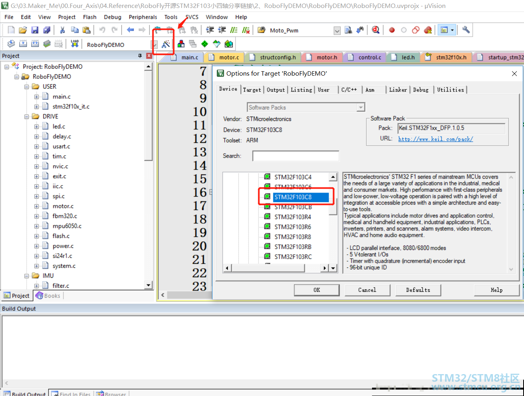Open the File menu
Image resolution: width=524 pixels, height=396 pixels.
coord(9,17)
